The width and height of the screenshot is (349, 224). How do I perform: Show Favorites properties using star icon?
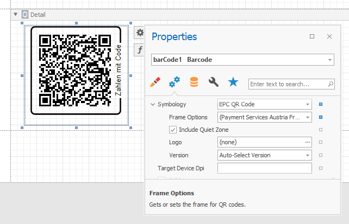pyautogui.click(x=233, y=82)
